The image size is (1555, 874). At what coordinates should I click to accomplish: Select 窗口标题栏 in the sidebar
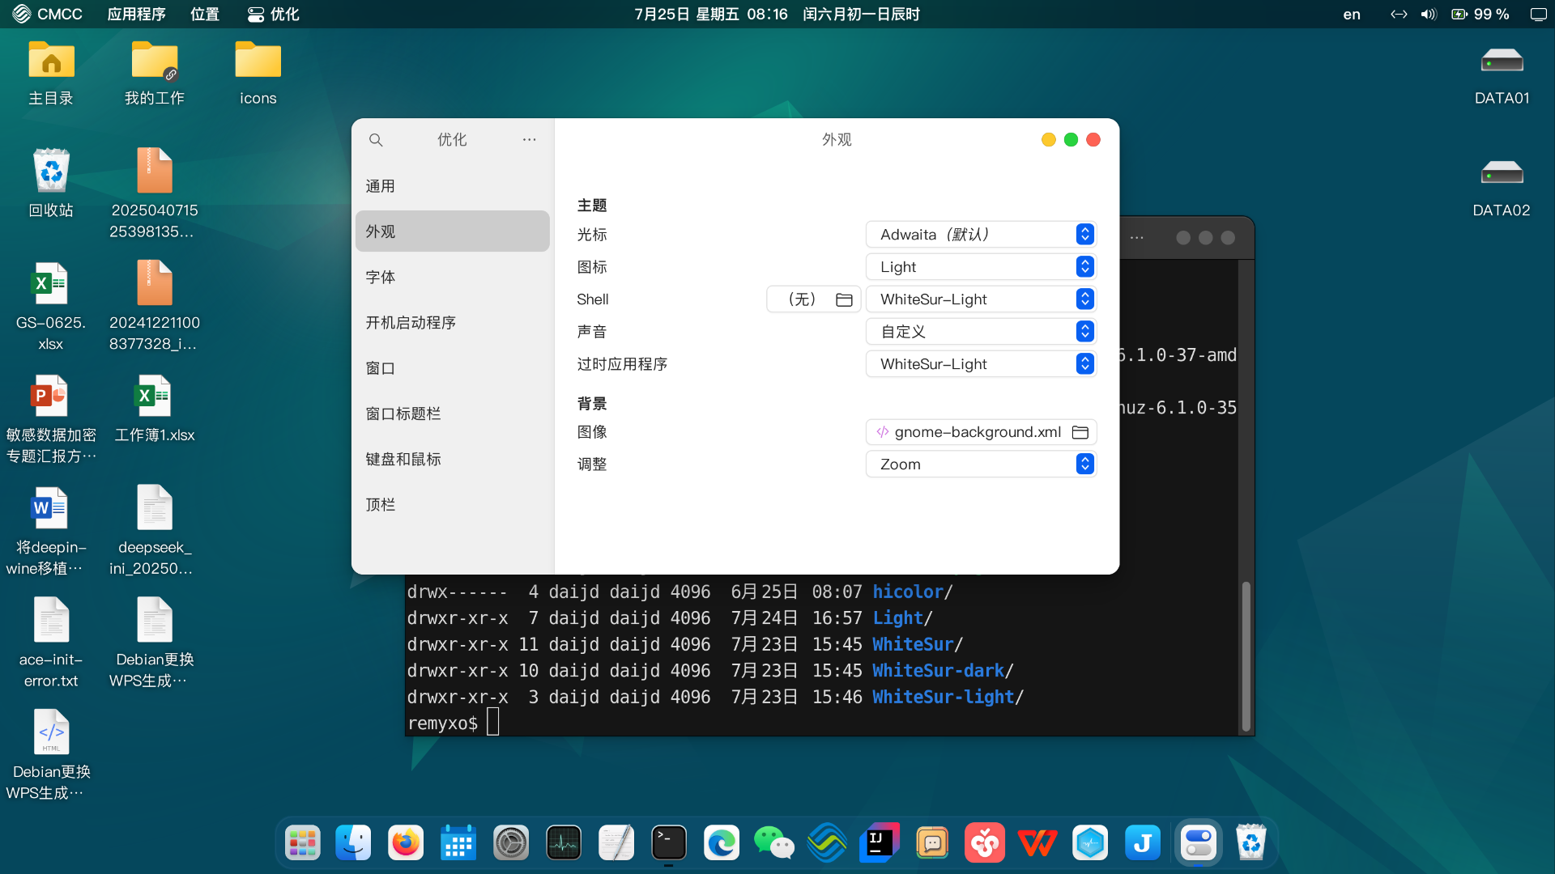tap(453, 414)
